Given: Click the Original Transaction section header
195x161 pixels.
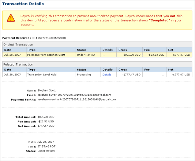Looking at the screenshot, I should point(97,44).
